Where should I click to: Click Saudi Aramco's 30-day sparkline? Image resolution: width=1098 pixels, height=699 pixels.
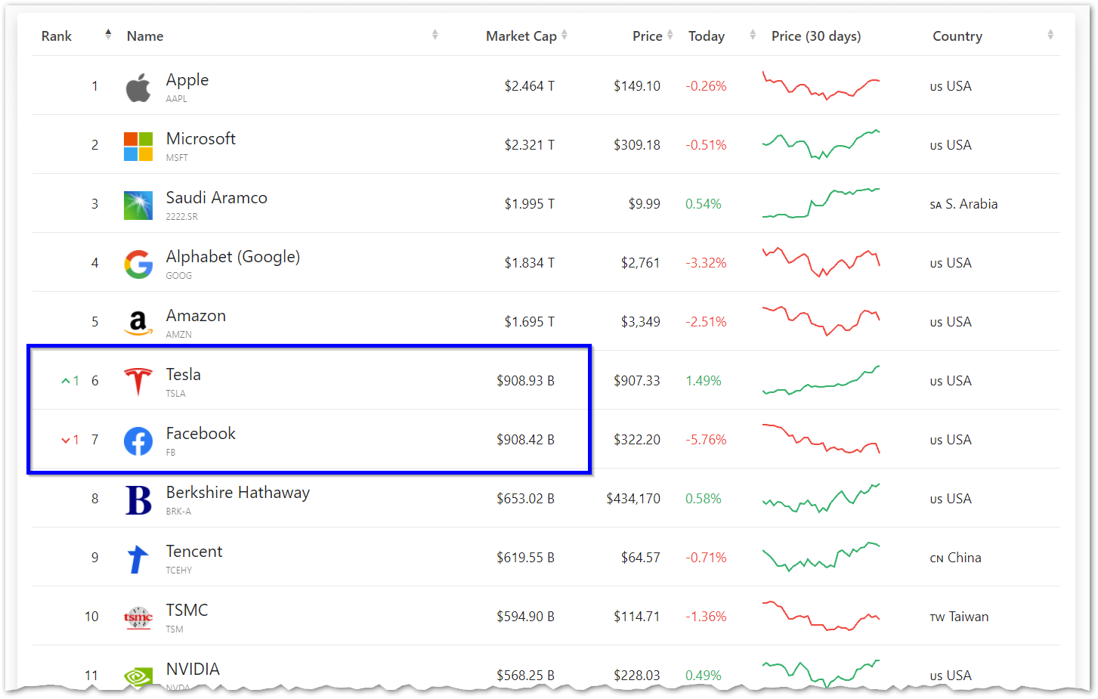pos(821,203)
